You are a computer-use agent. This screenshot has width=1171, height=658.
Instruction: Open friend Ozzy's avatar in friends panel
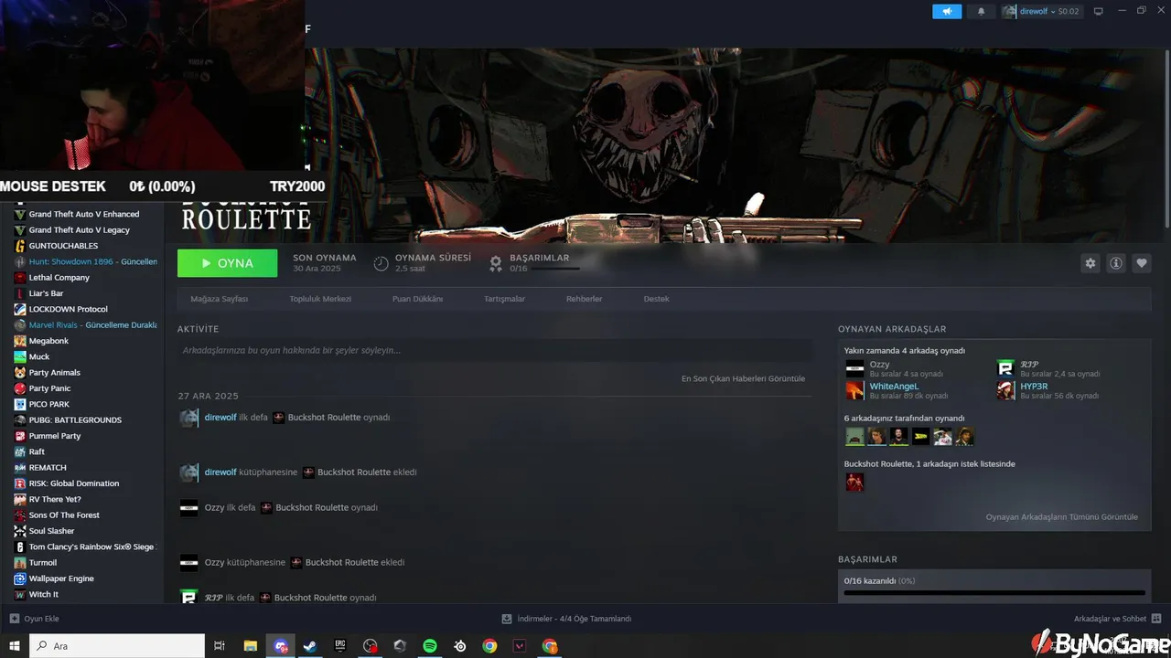854,368
